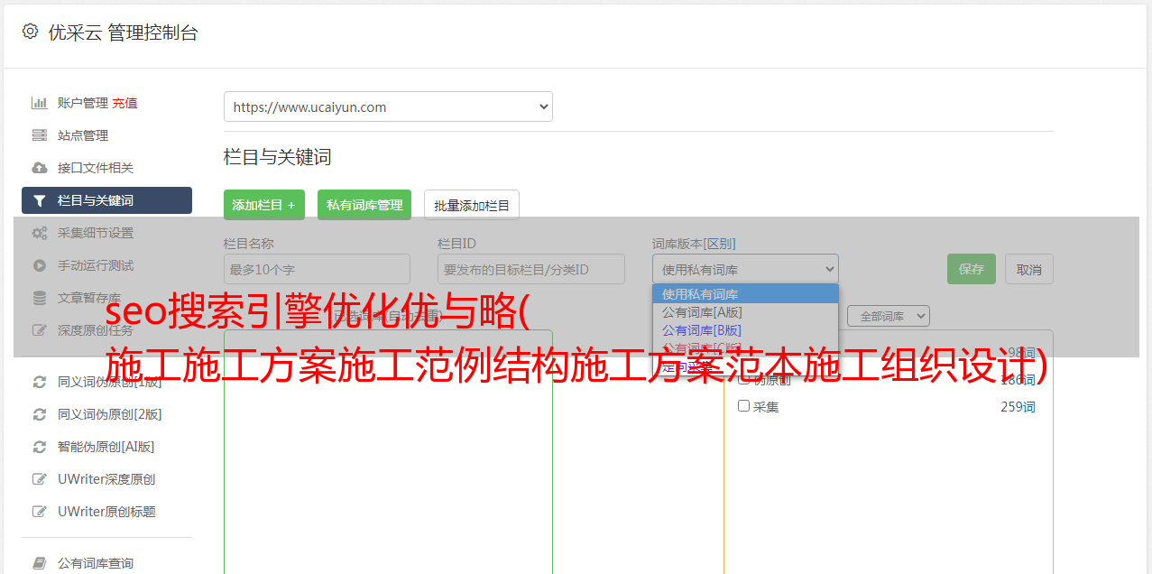Click the refresh icon for 智能伪原创[AI版]
The height and width of the screenshot is (574, 1152).
(40, 447)
